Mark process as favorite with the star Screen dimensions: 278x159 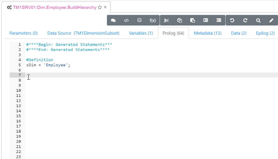(100, 7)
